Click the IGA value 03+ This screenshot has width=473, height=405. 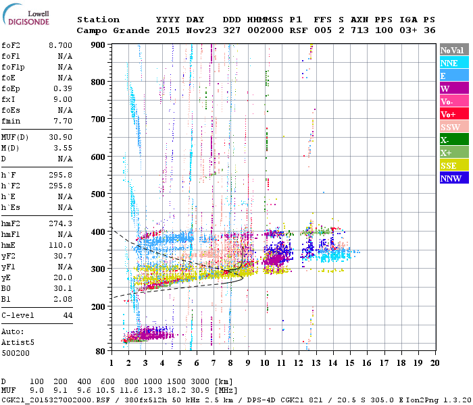pyautogui.click(x=408, y=30)
